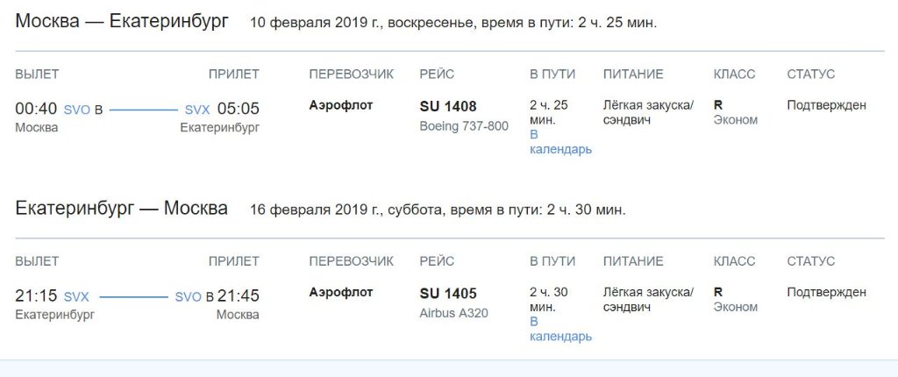The image size is (898, 377).
Task: Click the 21:45 arrival time
Action: [x=239, y=296]
